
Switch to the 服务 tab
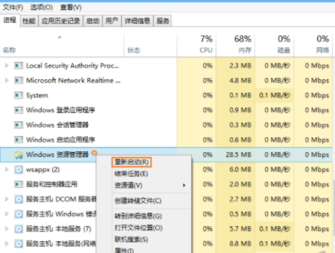coord(162,21)
